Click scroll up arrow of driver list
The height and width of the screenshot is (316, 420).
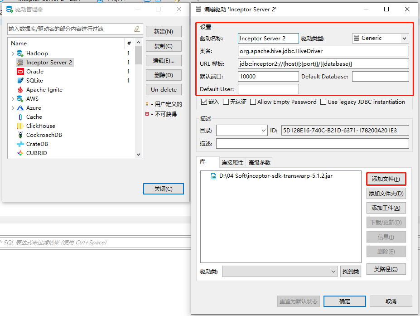click(x=138, y=42)
